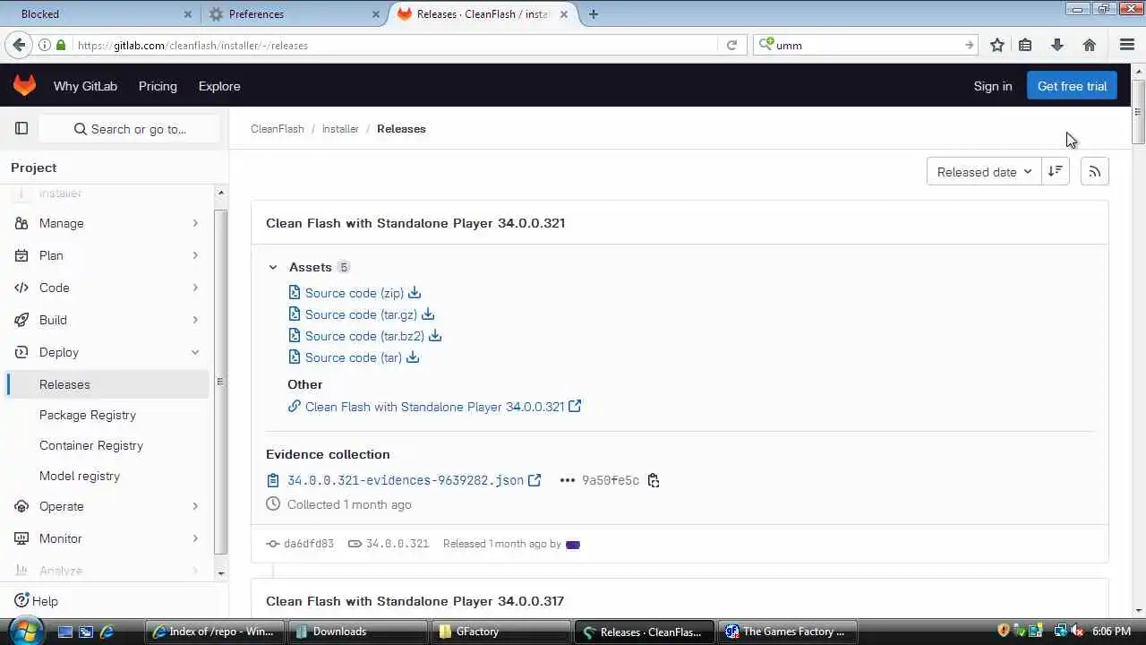Open Container Registry in sidebar
This screenshot has height=645, width=1146.
click(x=91, y=445)
